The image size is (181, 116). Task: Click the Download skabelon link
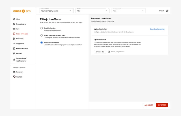[x=157, y=29]
